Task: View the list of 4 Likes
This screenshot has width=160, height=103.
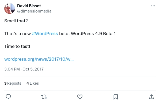Action: pyautogui.click(x=33, y=83)
